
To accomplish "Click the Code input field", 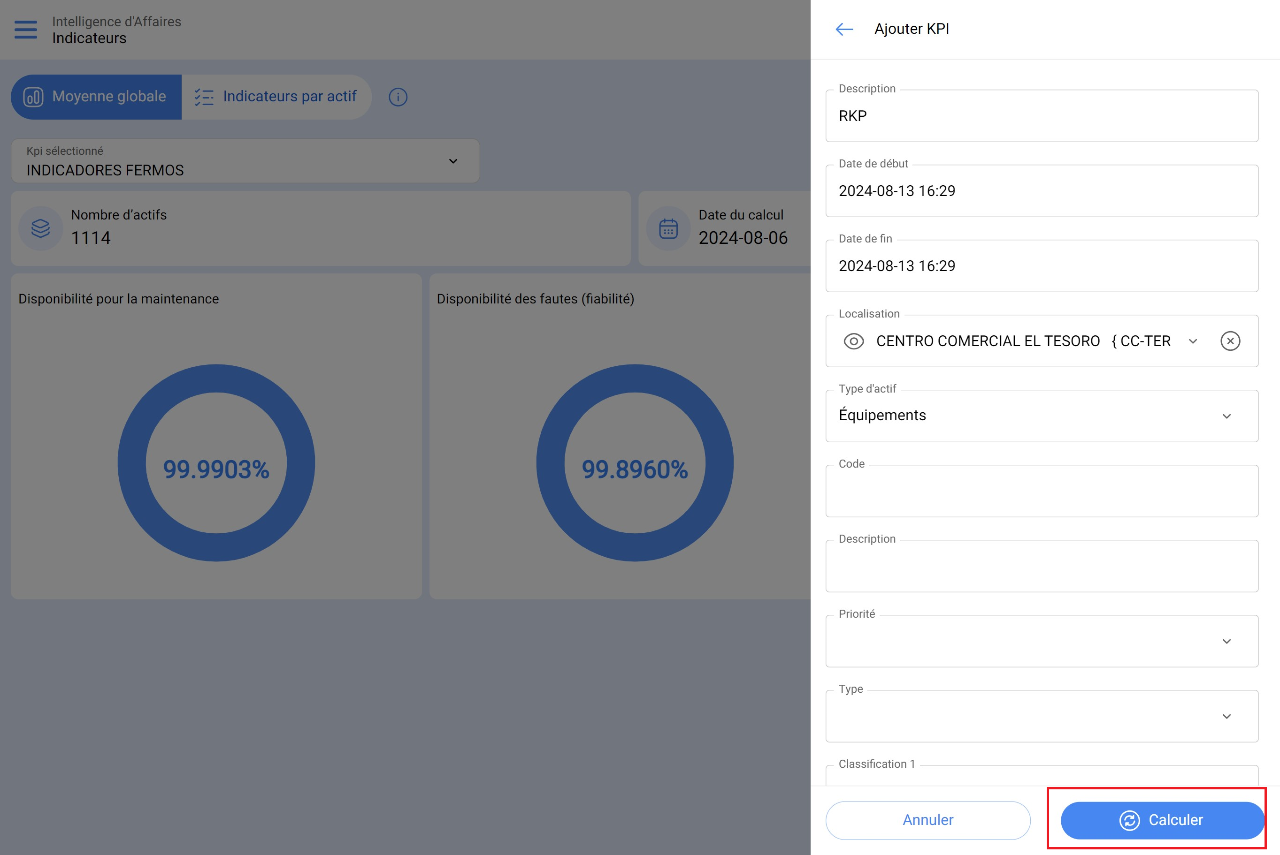I will [1042, 492].
